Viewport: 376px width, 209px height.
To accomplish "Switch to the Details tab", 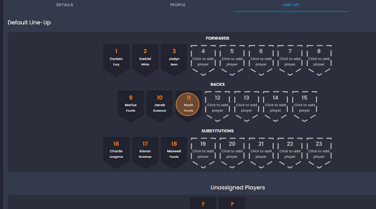I will tap(64, 5).
